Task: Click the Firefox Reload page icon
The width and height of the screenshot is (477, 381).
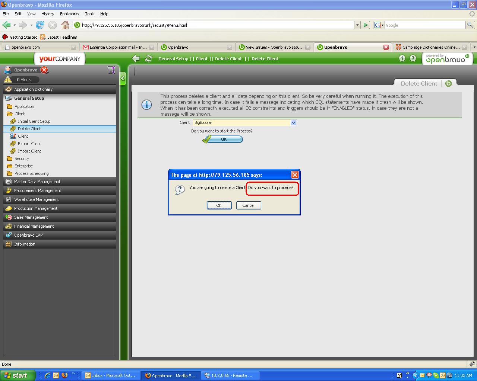Action: point(40,25)
